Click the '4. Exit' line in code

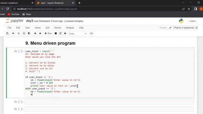coord(32,71)
